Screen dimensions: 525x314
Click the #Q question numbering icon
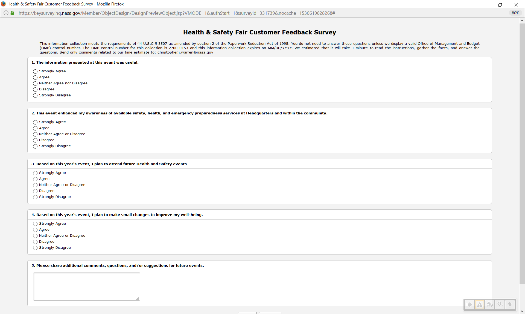[x=490, y=305]
